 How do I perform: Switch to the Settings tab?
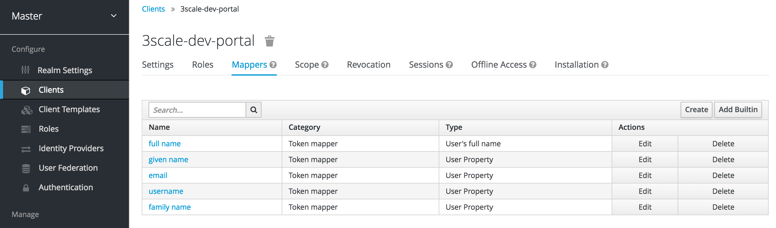click(158, 65)
